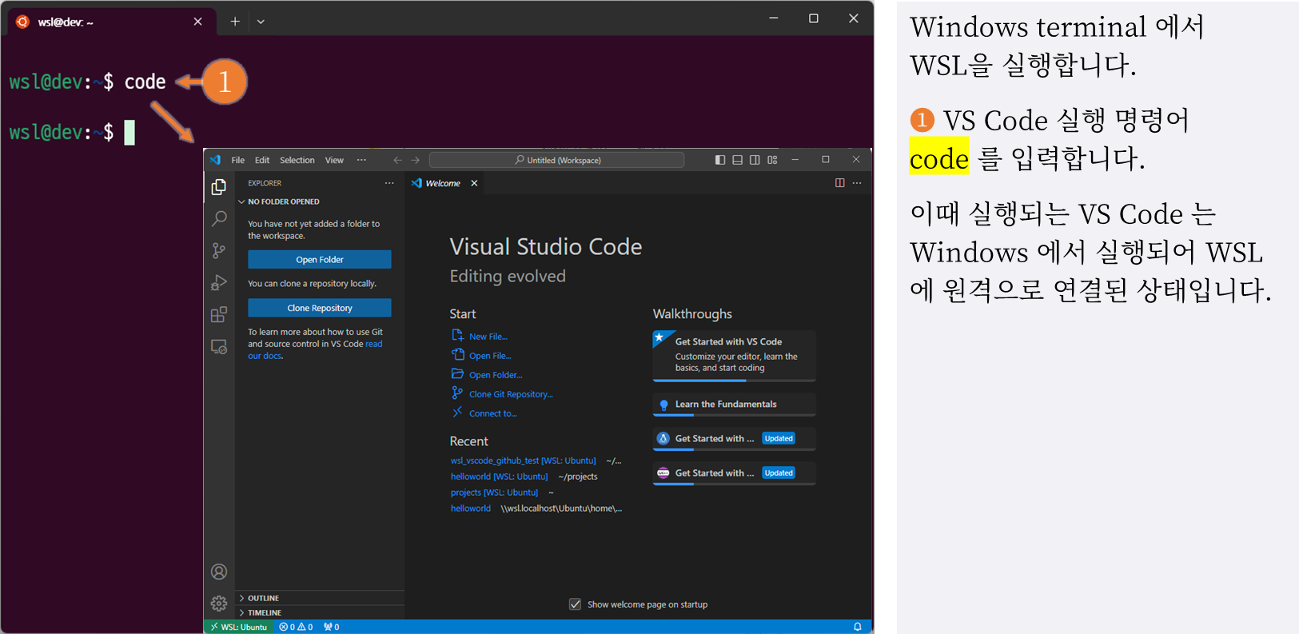1299x634 pixels.
Task: Open the Edit menu
Action: tap(262, 160)
